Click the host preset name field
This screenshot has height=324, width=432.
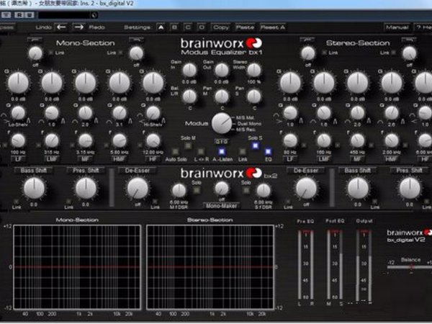pyautogui.click(x=65, y=15)
